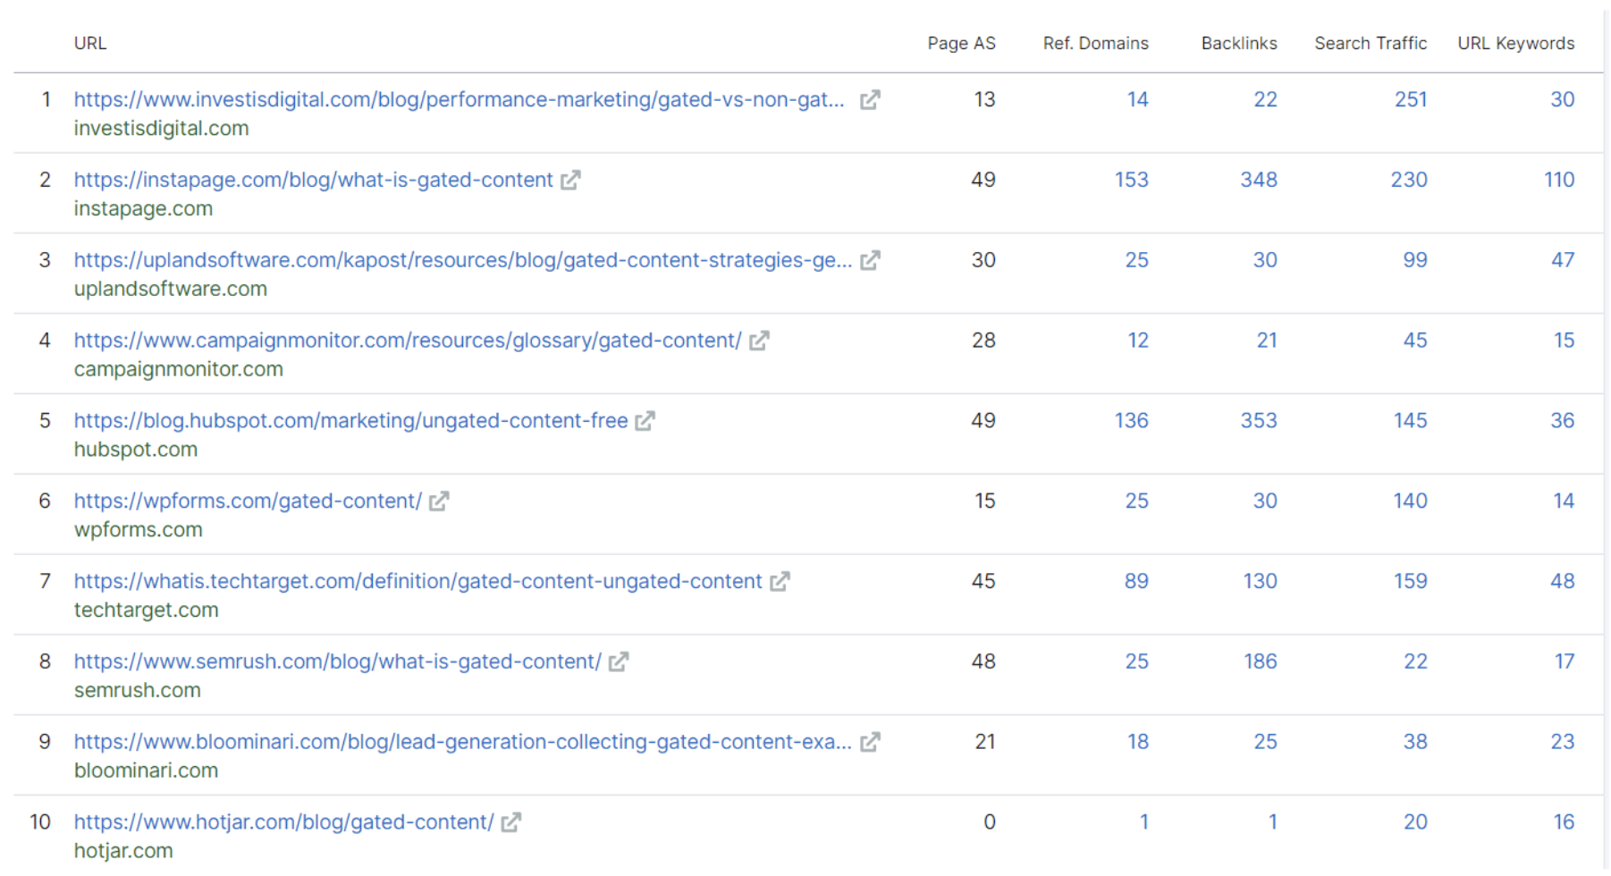Click the Search Traffic column header
Image resolution: width=1611 pixels, height=876 pixels.
pyautogui.click(x=1370, y=43)
